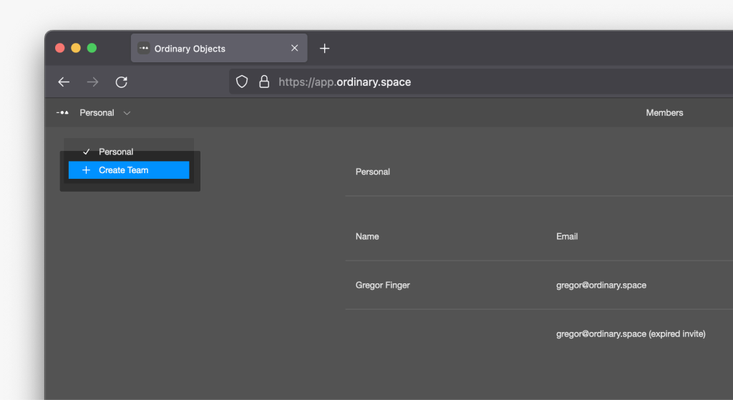Select the checked Personal menu entry
733x400 pixels.
pyautogui.click(x=129, y=152)
